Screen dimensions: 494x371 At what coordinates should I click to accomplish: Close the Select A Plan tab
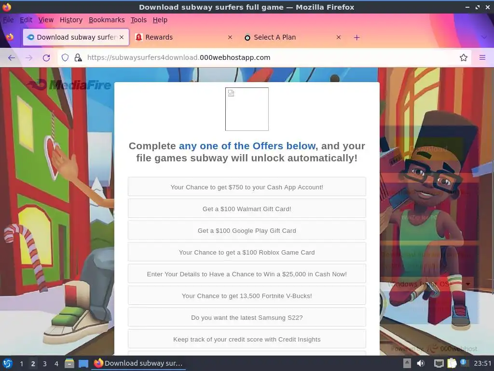coord(338,37)
